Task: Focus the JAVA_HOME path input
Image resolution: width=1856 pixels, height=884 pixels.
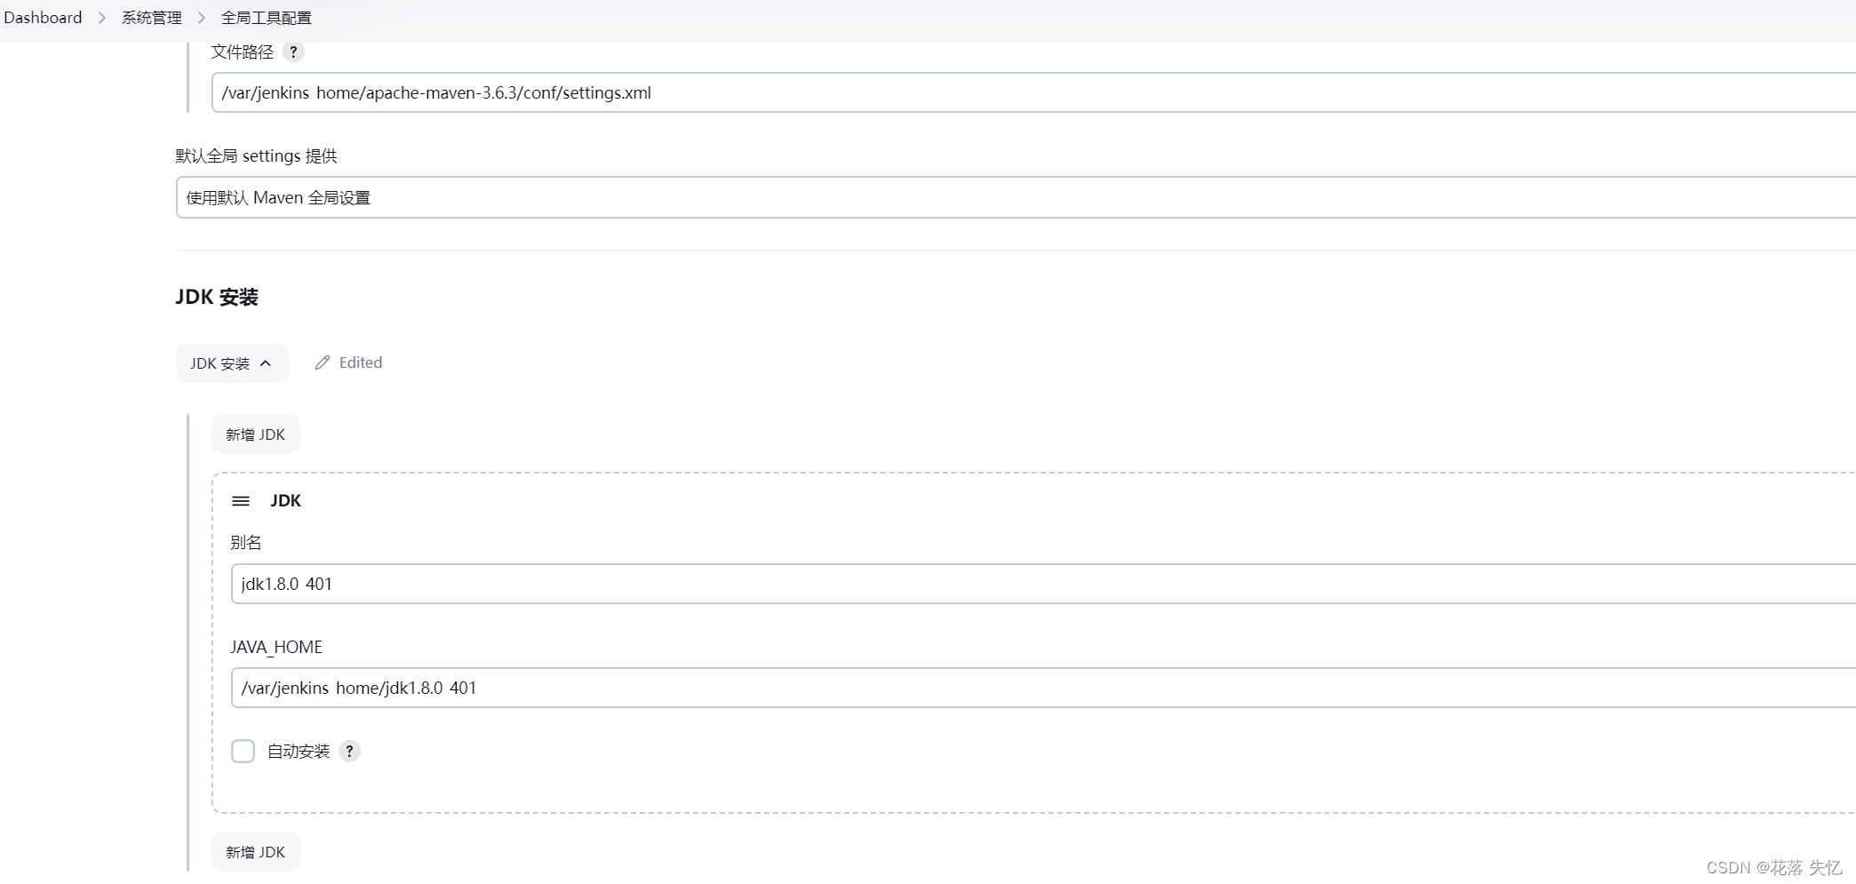Action: (x=1043, y=688)
